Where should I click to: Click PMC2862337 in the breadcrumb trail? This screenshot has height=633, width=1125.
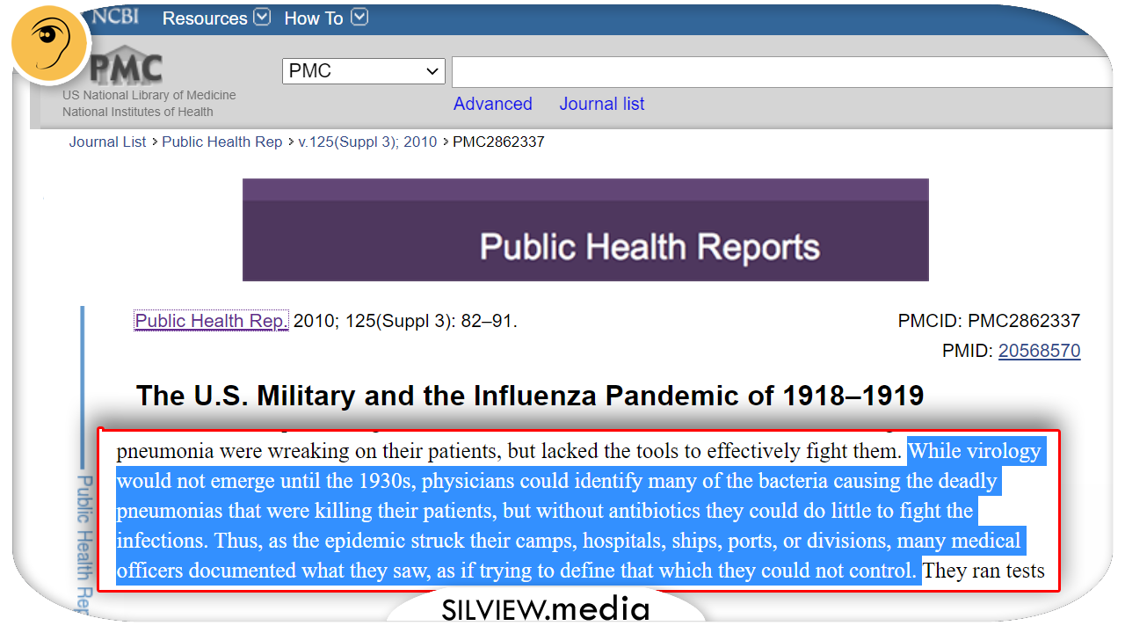[497, 142]
